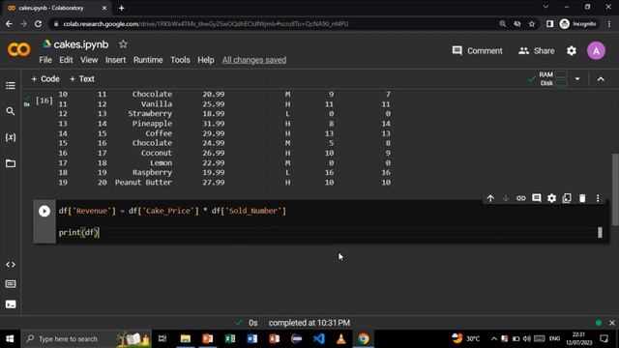This screenshot has width=619, height=348.
Task: Open the Insert menu
Action: pos(115,60)
